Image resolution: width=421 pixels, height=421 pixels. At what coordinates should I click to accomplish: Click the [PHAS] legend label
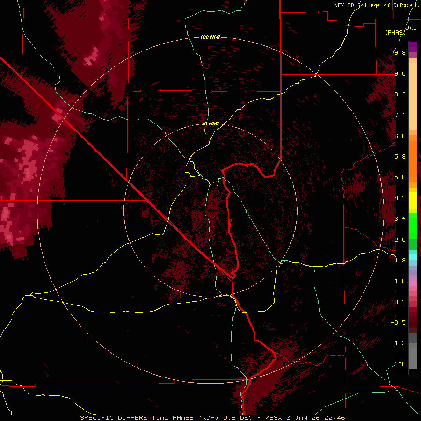[x=395, y=32]
